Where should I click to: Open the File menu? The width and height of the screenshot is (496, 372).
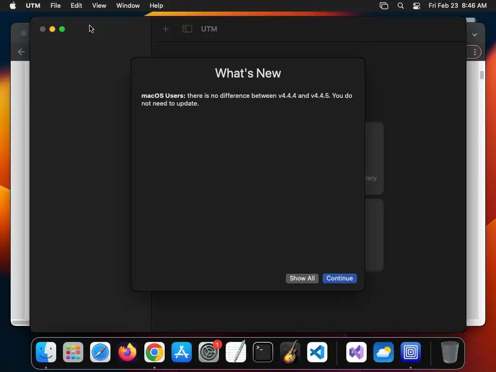(x=55, y=6)
